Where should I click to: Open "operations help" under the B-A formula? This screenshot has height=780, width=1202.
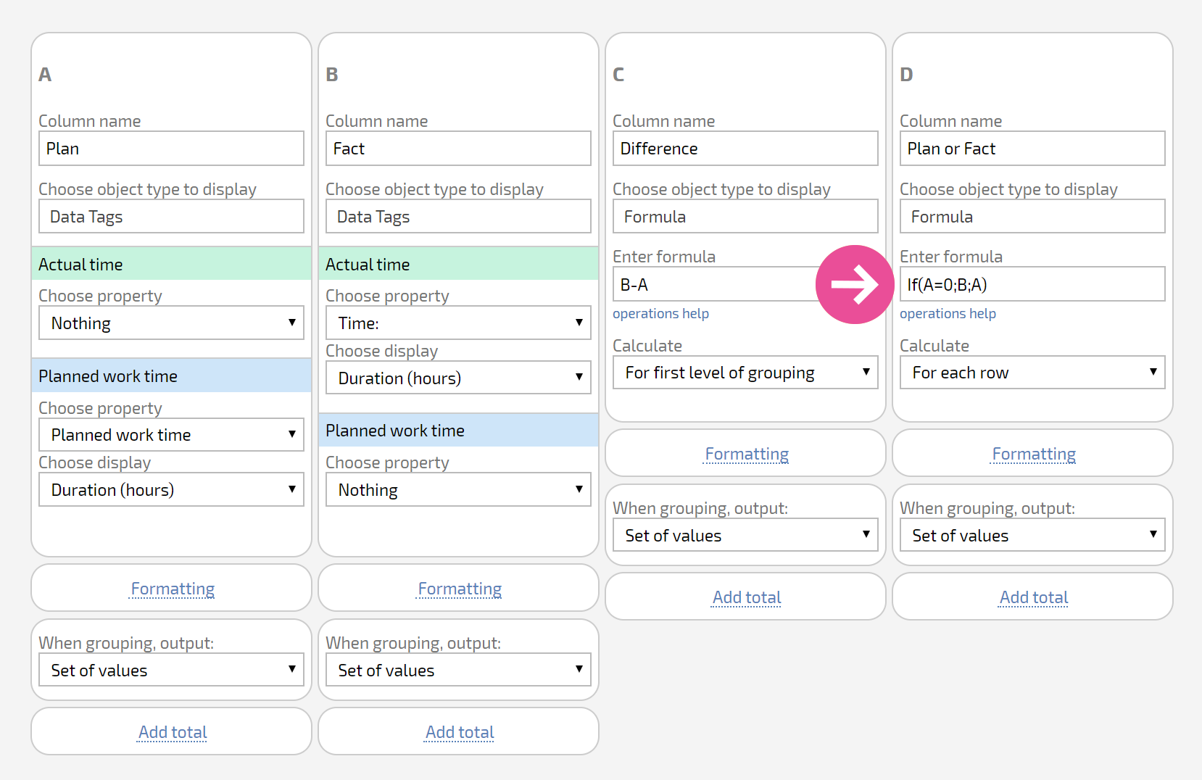660,313
